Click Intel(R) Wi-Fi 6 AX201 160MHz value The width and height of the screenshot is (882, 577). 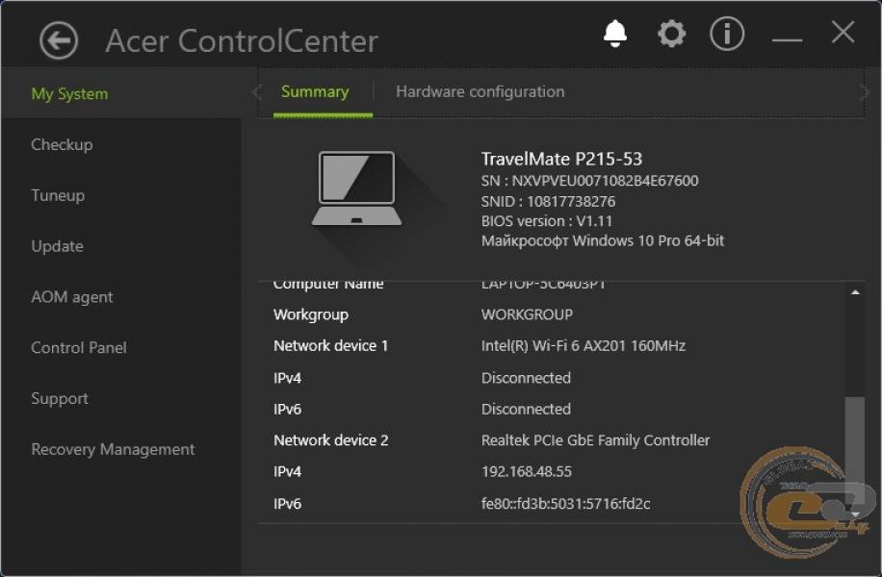coord(584,346)
